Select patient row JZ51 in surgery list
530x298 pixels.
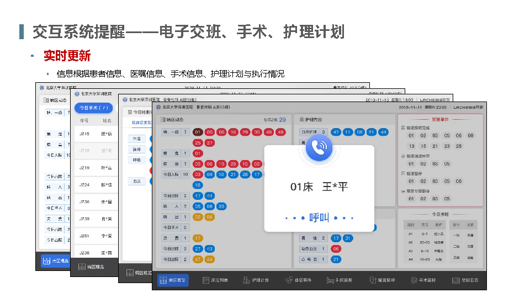96,236
